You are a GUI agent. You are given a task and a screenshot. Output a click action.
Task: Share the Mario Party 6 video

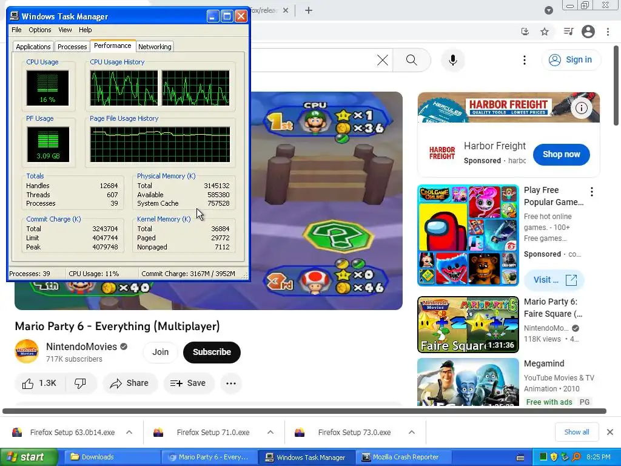click(x=130, y=383)
